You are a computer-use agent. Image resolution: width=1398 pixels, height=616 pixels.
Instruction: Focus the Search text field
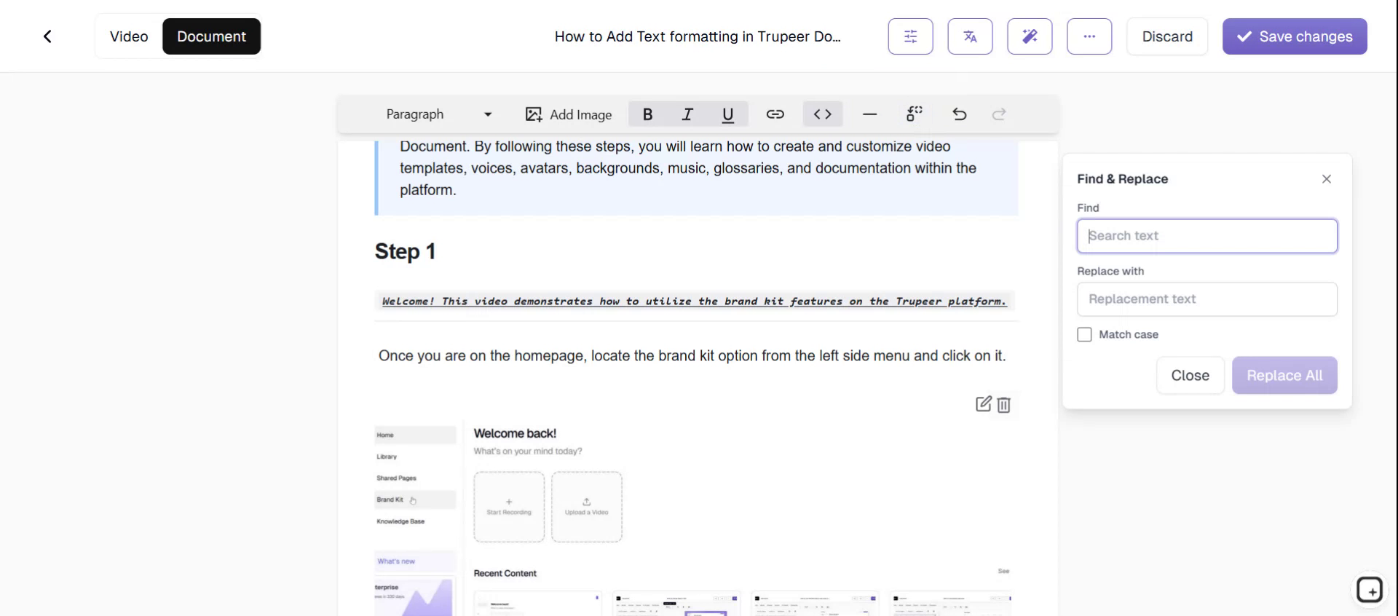[x=1207, y=236]
